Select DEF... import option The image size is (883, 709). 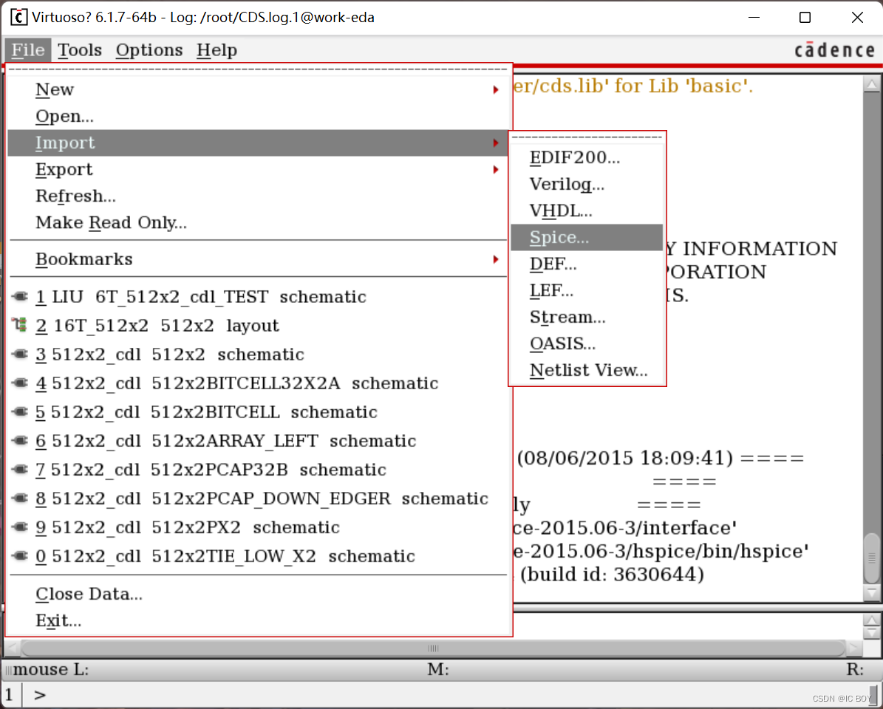[587, 264]
